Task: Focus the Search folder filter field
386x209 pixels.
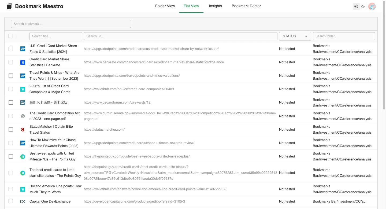Action: coord(344,36)
